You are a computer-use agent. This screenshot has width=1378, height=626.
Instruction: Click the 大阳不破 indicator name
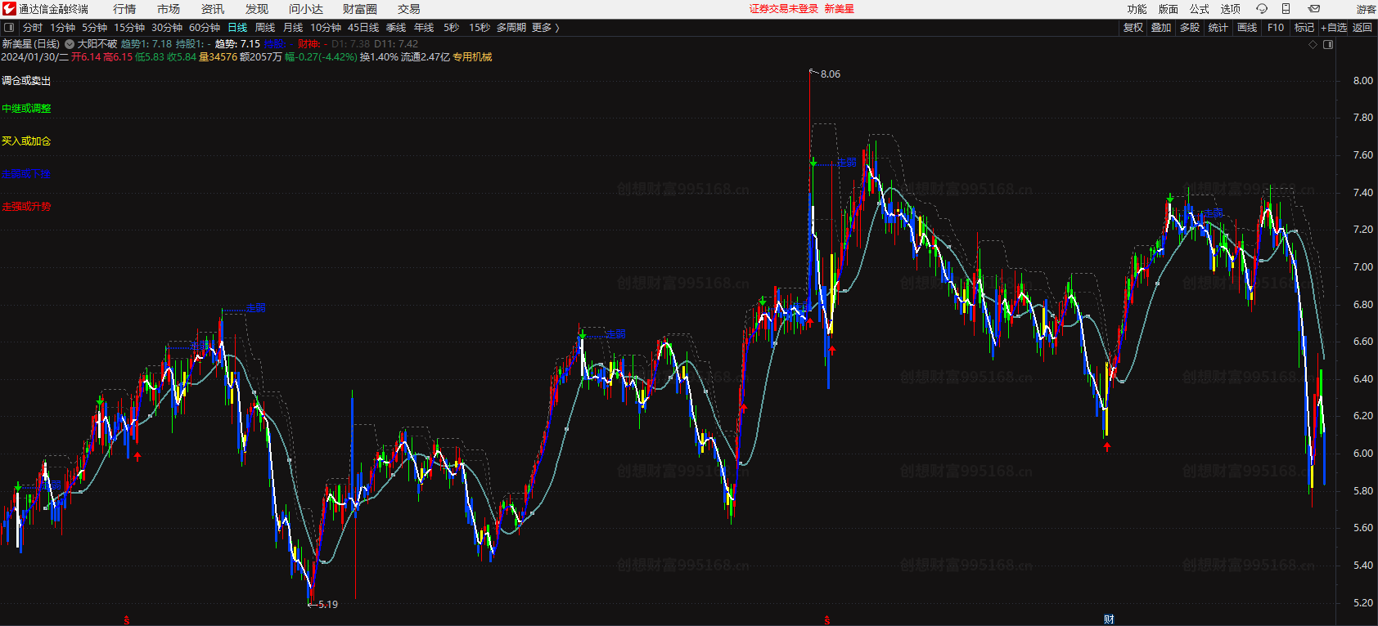point(97,44)
